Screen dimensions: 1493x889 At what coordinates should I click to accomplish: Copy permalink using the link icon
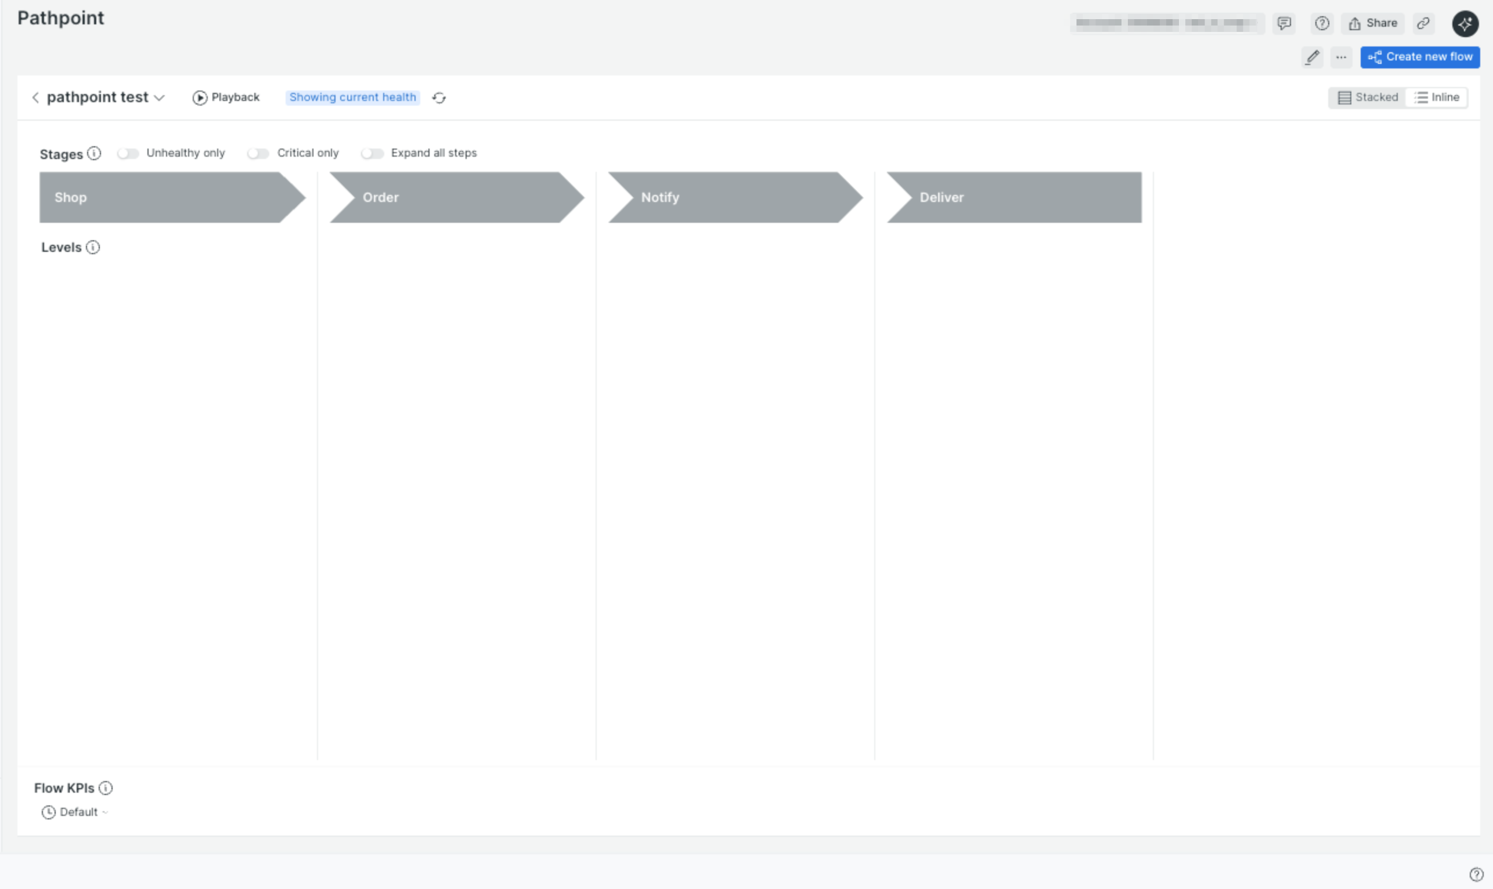[x=1423, y=23]
